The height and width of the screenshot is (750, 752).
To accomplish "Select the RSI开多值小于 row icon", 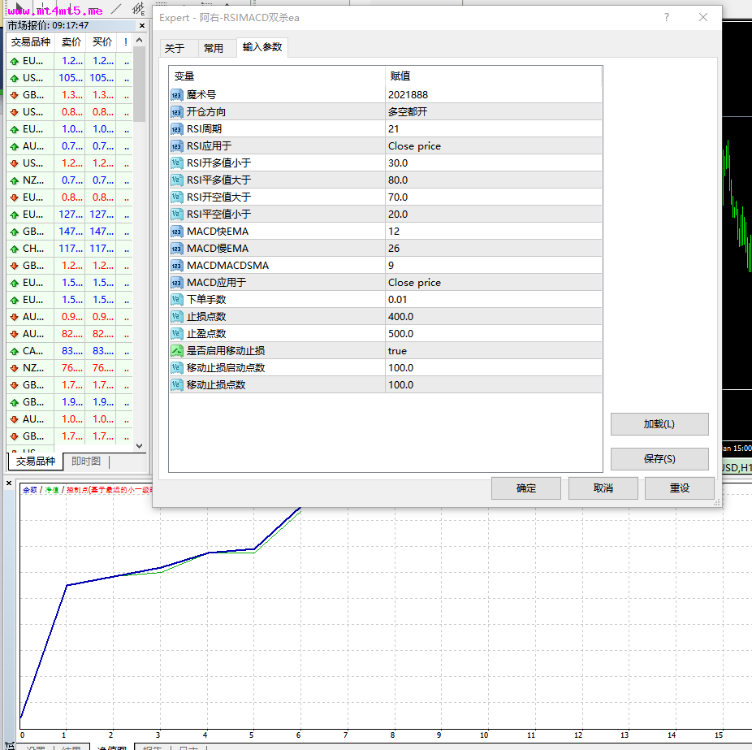I will [176, 163].
